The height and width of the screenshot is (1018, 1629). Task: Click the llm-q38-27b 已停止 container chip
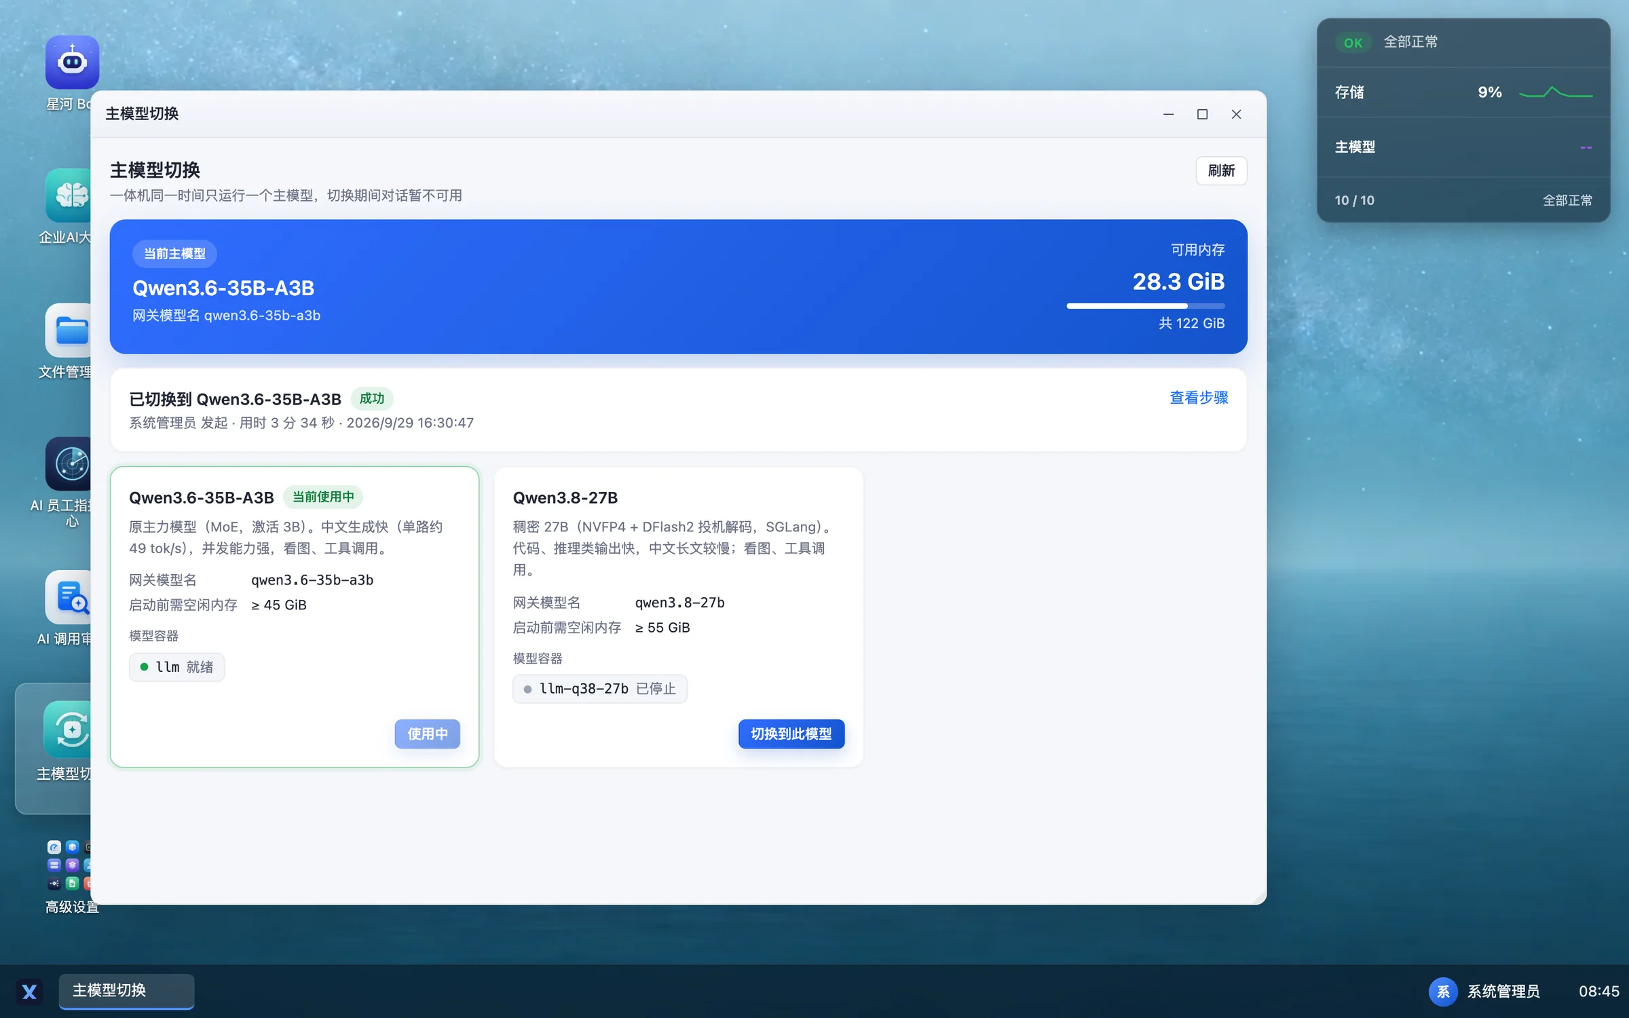[x=599, y=689]
